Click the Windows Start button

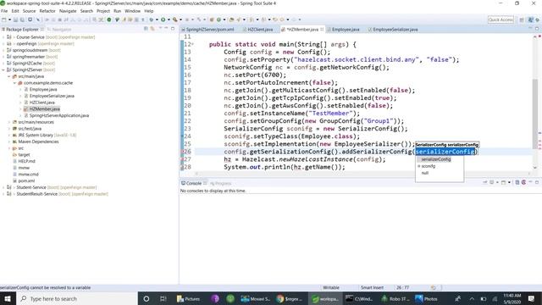8,298
